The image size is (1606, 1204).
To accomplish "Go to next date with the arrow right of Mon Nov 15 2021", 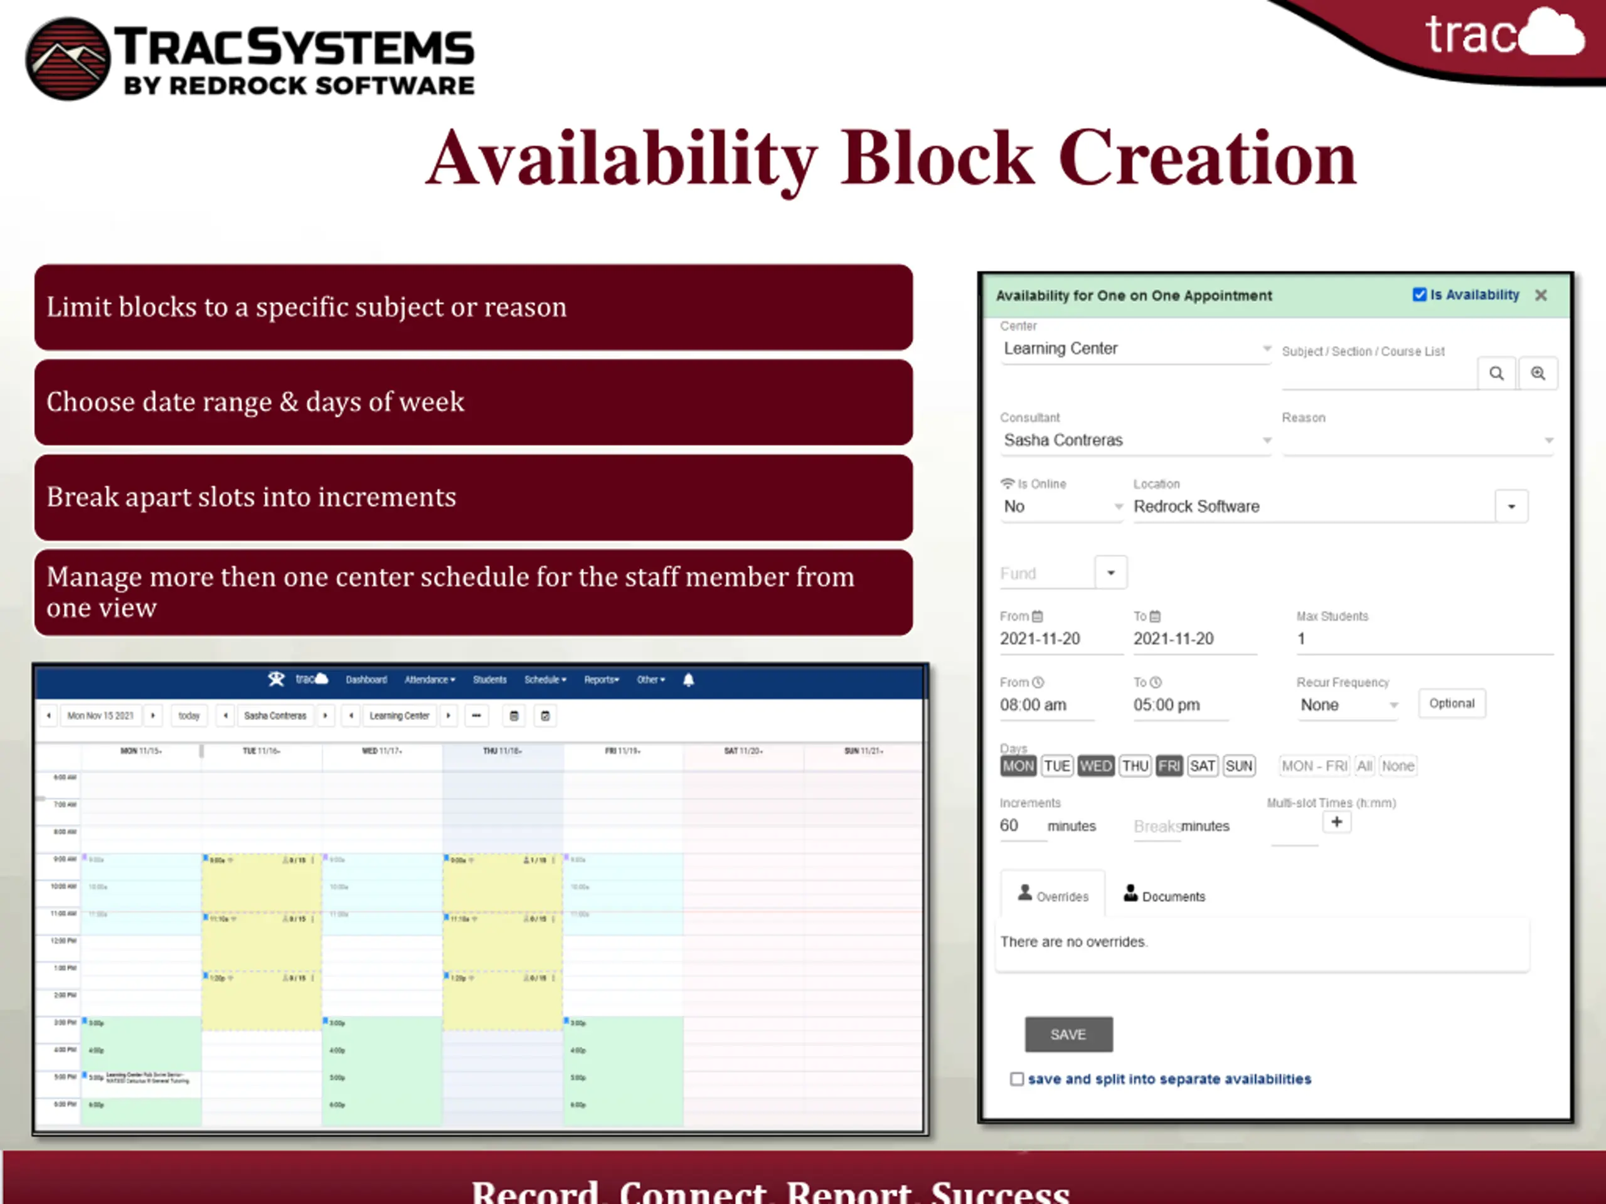I will pyautogui.click(x=152, y=716).
